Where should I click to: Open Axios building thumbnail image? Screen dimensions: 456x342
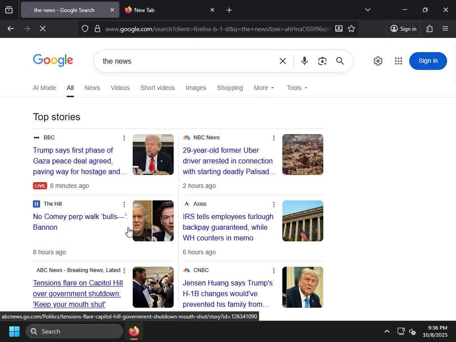pyautogui.click(x=303, y=221)
